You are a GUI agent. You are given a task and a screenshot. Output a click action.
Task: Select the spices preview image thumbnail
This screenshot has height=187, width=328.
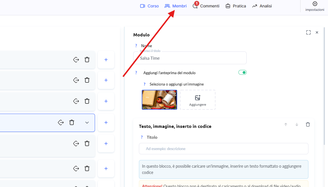tap(159, 100)
